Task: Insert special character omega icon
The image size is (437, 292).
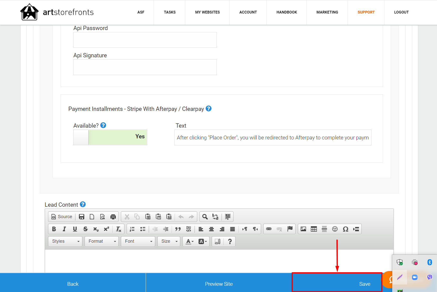Action: click(x=345, y=229)
